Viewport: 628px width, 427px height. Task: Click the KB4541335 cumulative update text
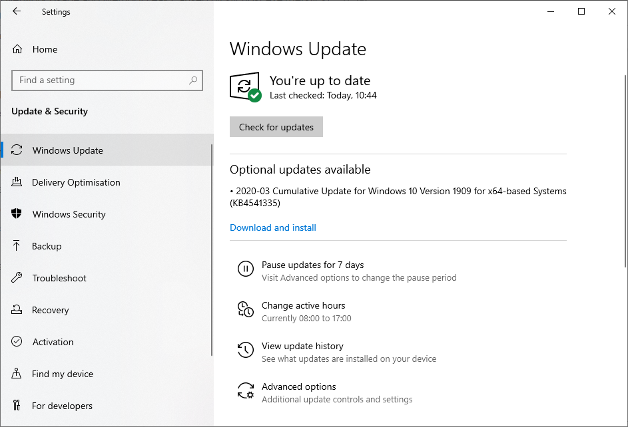click(x=398, y=197)
